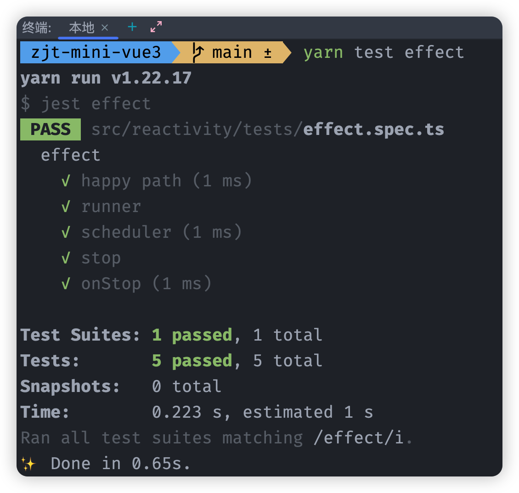This screenshot has height=493, width=519.
Task: Expand the terminal panel with arrows icon
Action: coord(156,27)
